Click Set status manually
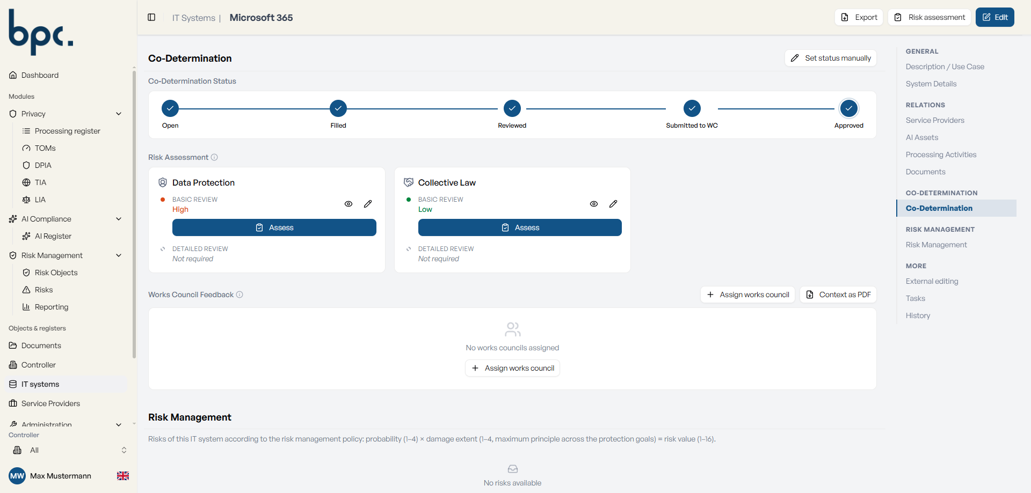This screenshot has height=493, width=1031. tap(831, 58)
